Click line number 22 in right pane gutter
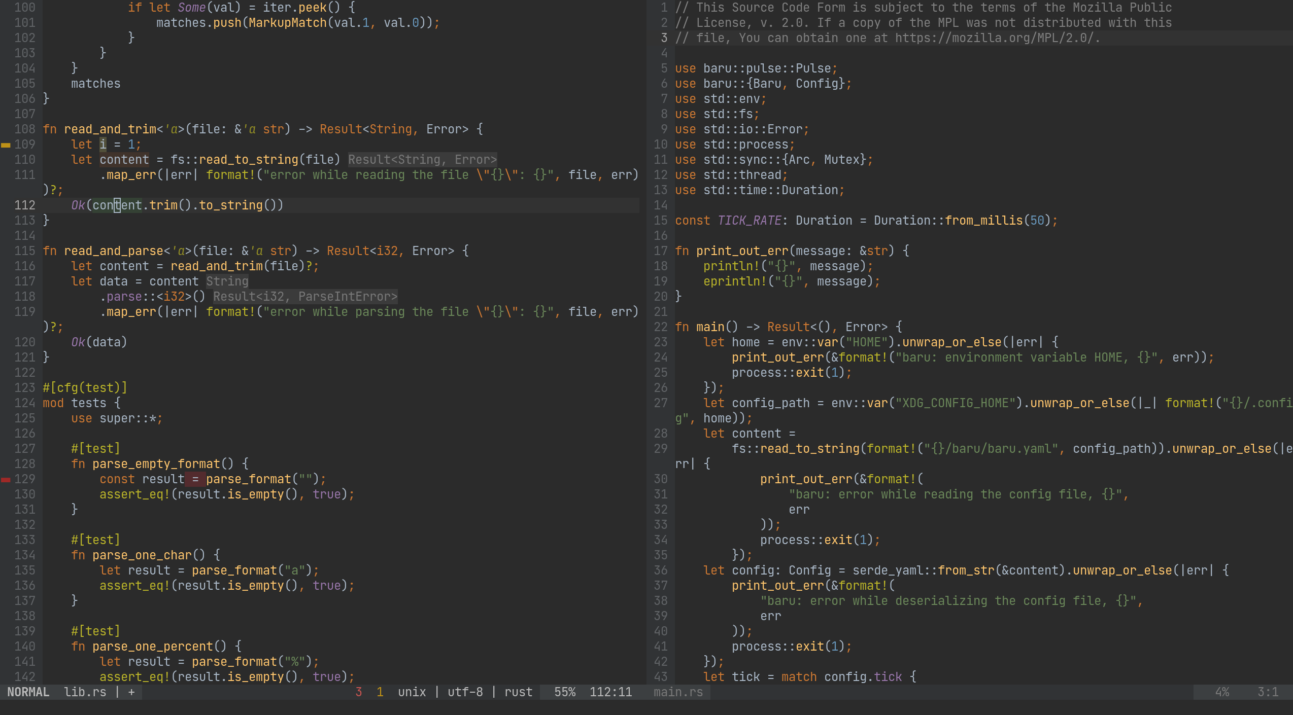The image size is (1293, 715). 661,327
